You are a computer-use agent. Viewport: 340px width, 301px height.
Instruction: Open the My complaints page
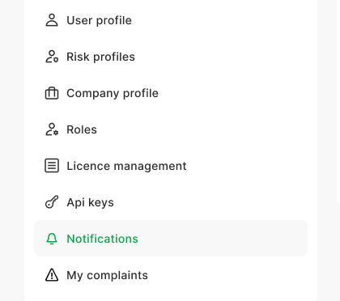tap(171, 275)
